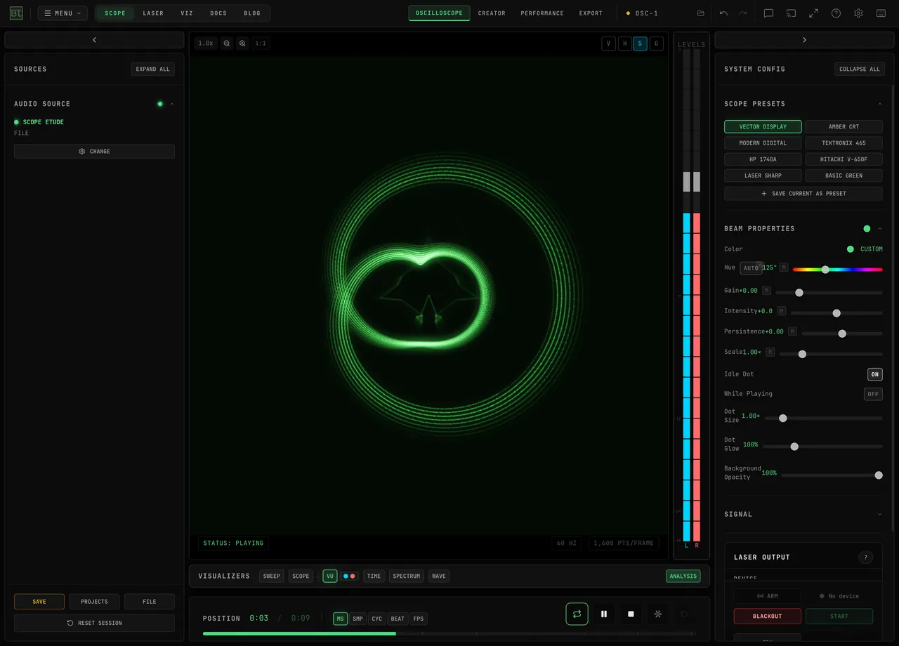899x646 pixels.
Task: Adjust the Persistence slider
Action: coord(842,334)
